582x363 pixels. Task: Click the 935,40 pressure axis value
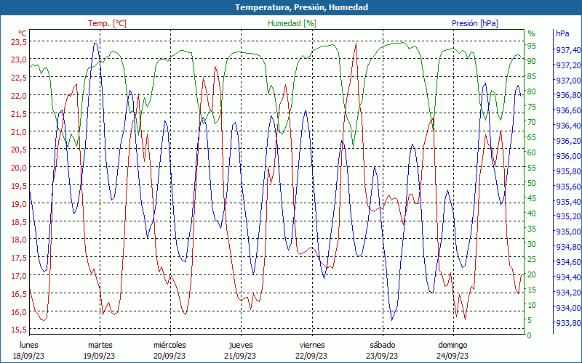point(568,202)
